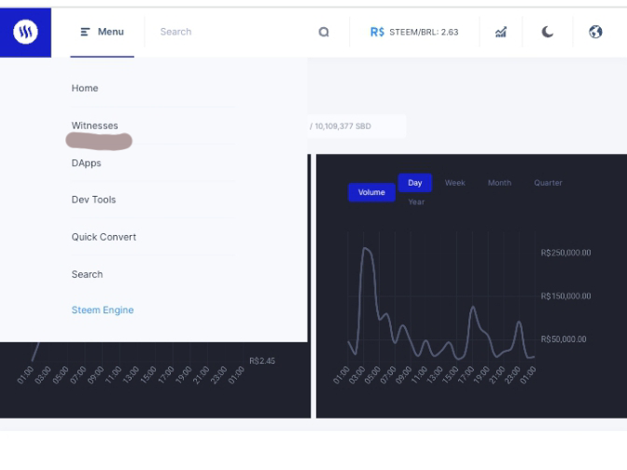Viewport: 627px width, 470px height.
Task: Follow the Steem Engine link
Action: click(x=103, y=310)
